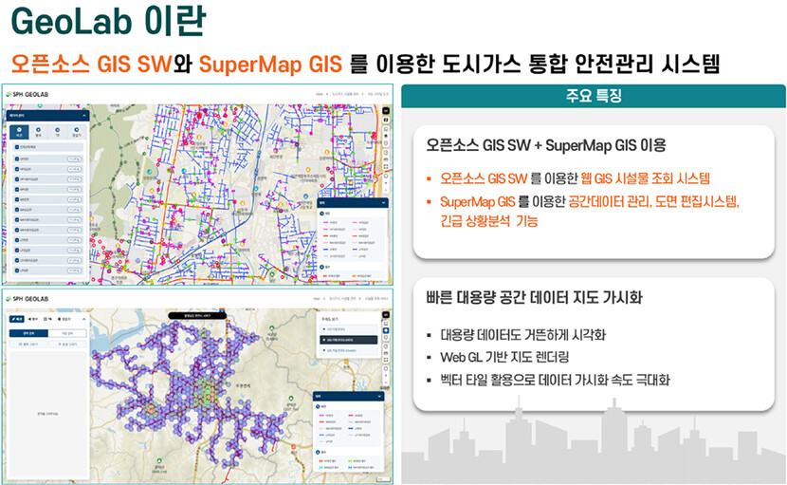Click right drawing button under the segmented control
787x485 pixels.
[x=67, y=345]
